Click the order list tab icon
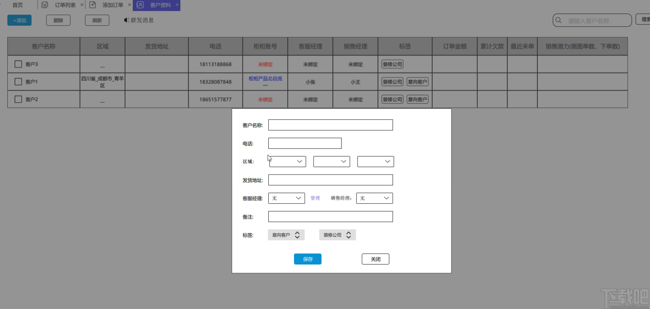This screenshot has width=650, height=309. click(45, 5)
